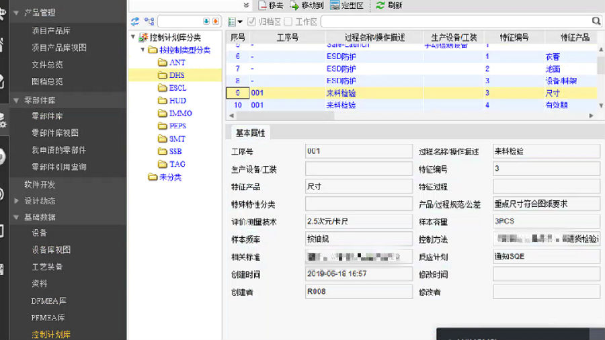Click the orange arrow icon in tree filter
This screenshot has height=340, width=605.
[214, 22]
